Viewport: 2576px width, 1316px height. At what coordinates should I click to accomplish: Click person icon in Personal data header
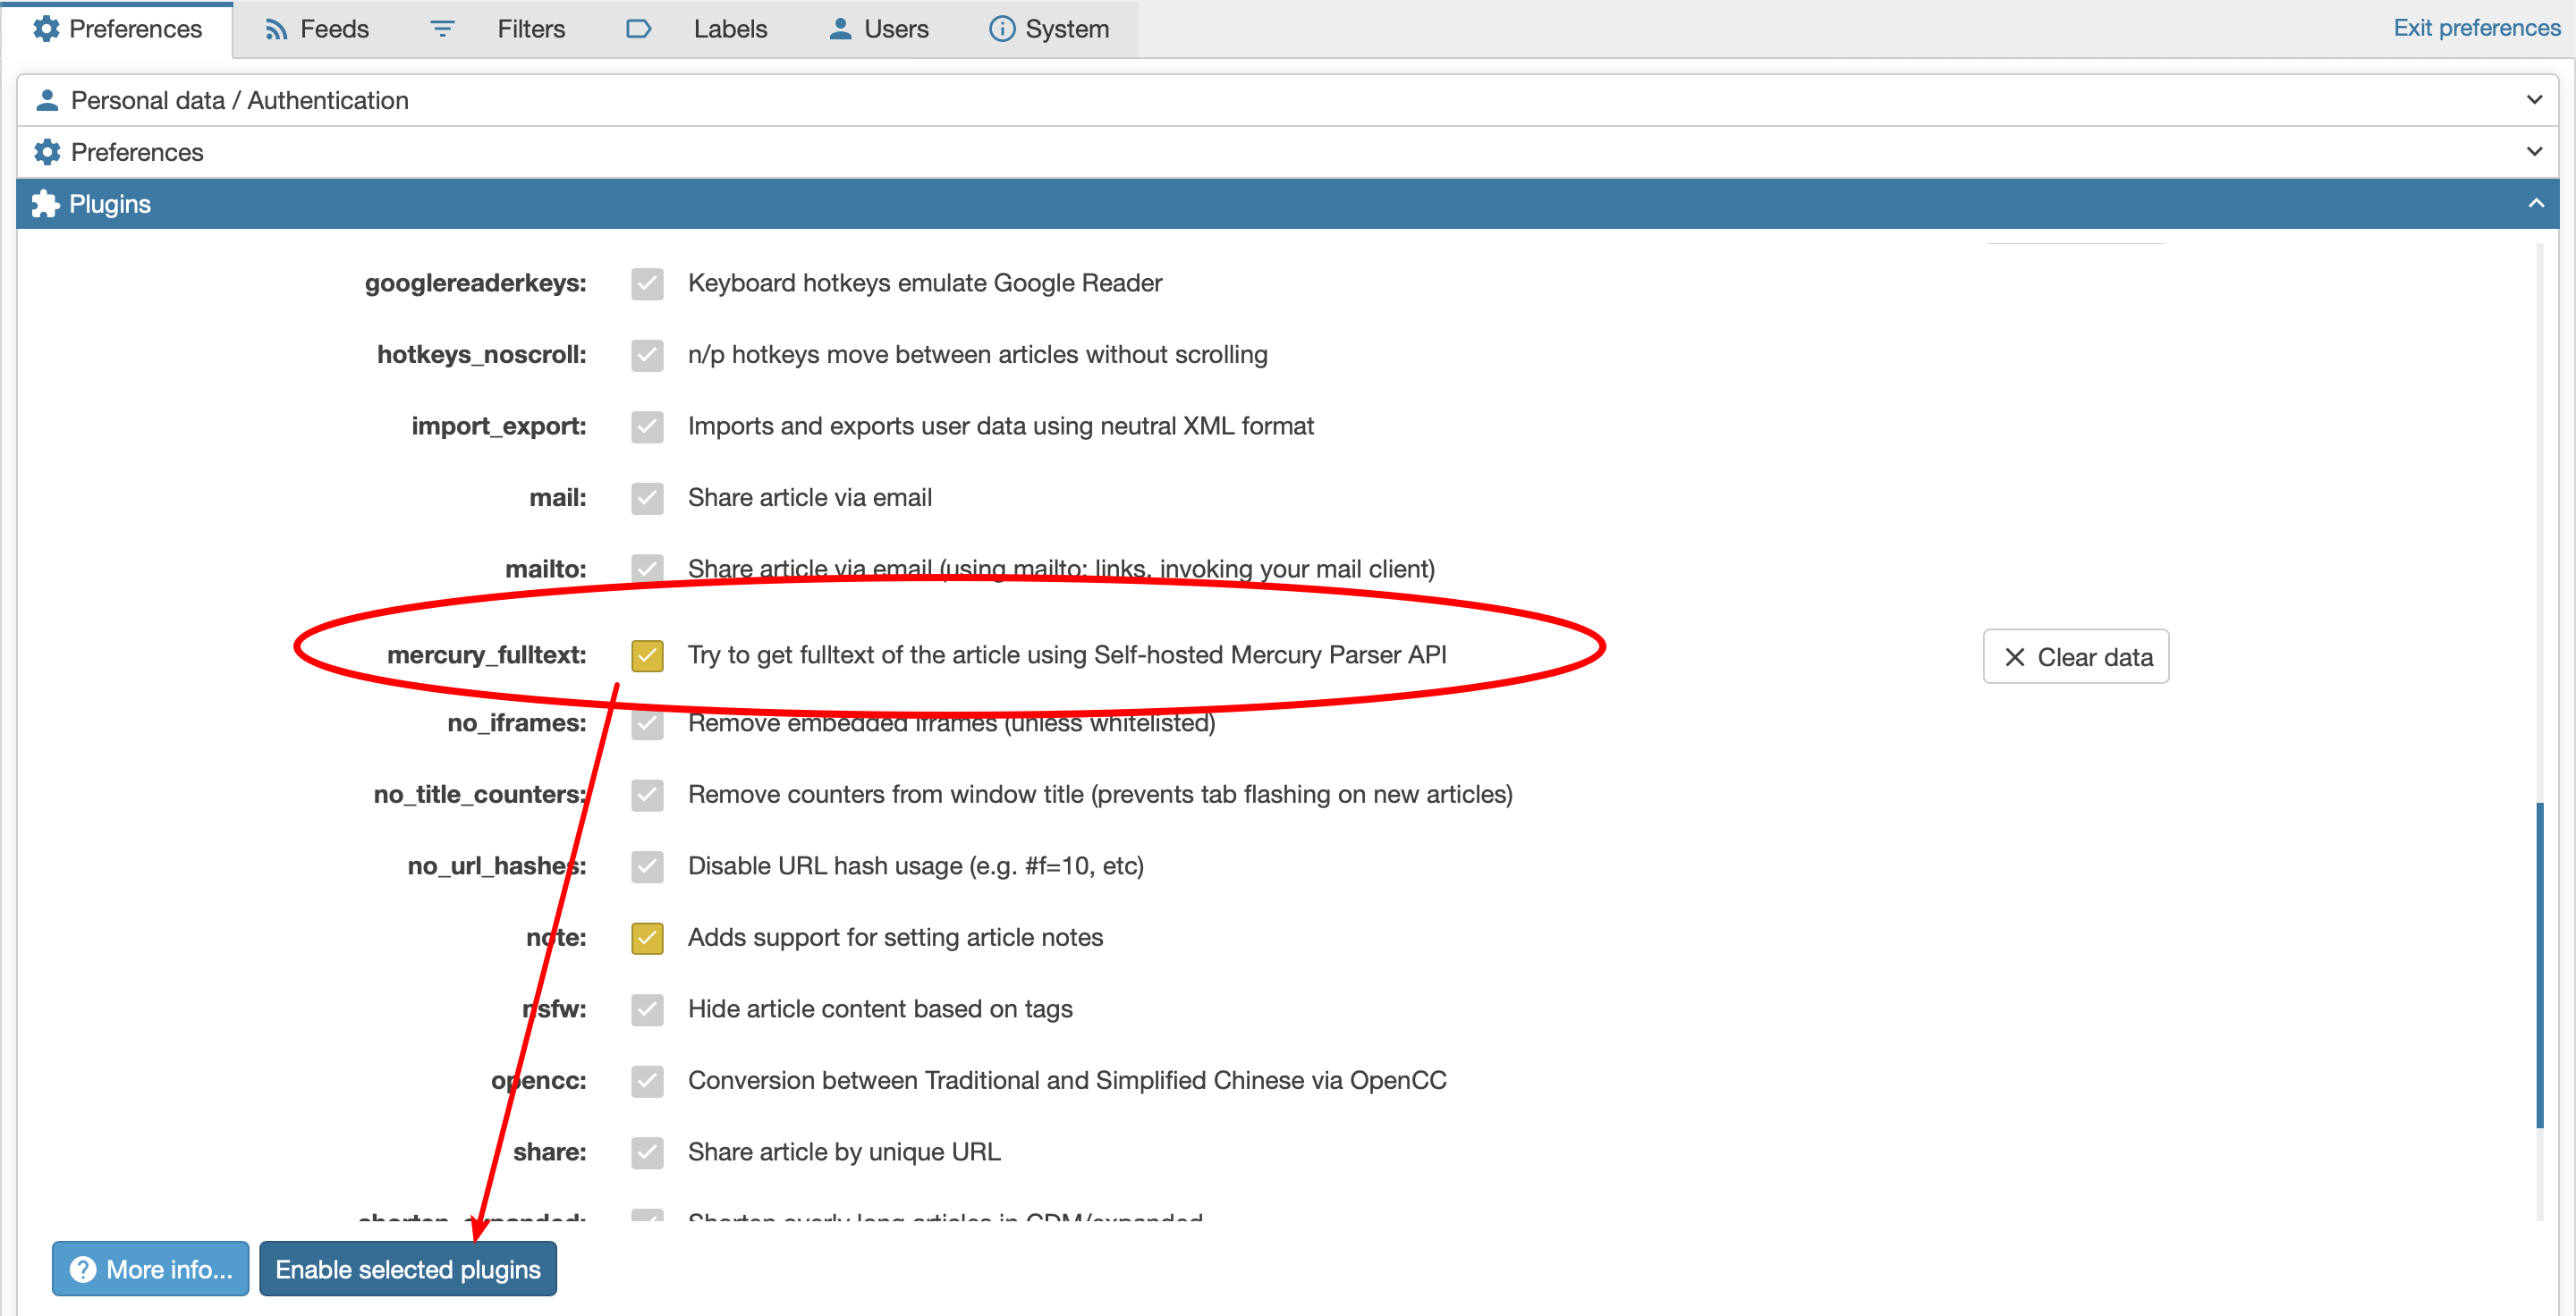46,100
